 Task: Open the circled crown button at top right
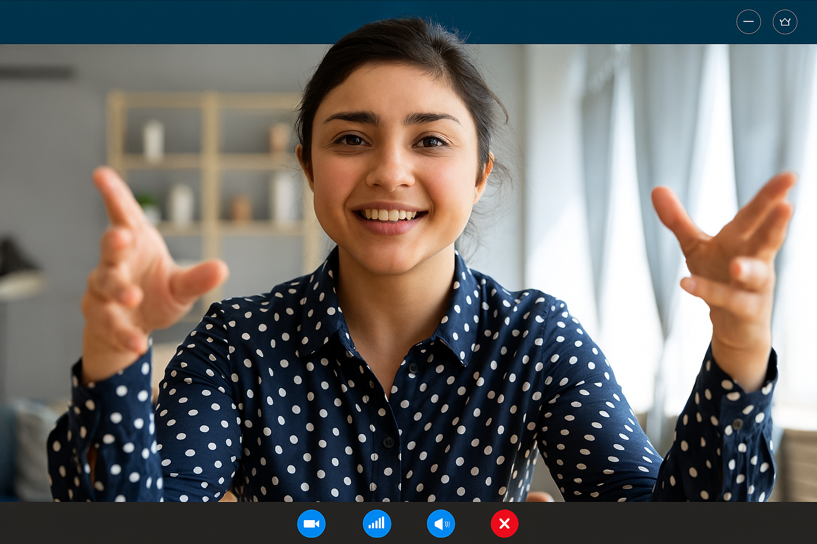point(785,22)
